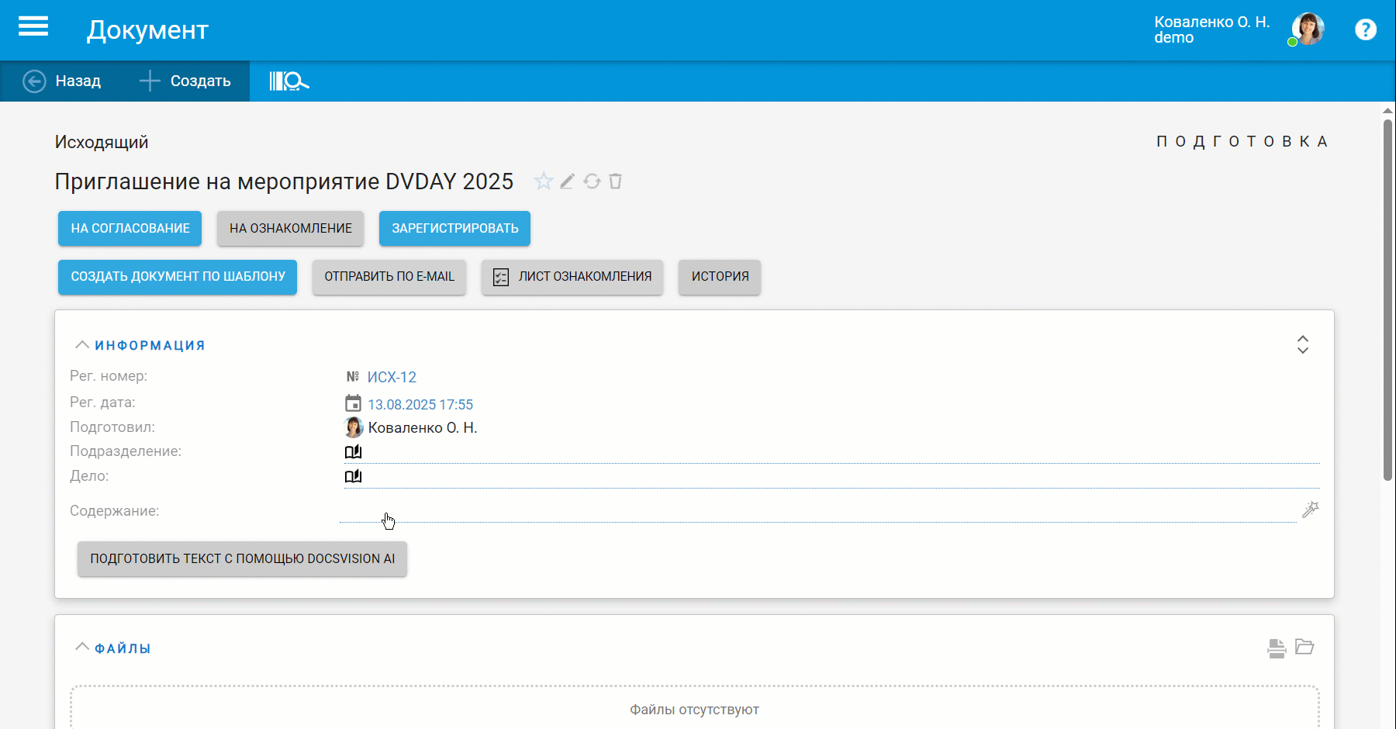The image size is (1396, 729).
Task: Open Дело directory picker
Action: coord(353,476)
